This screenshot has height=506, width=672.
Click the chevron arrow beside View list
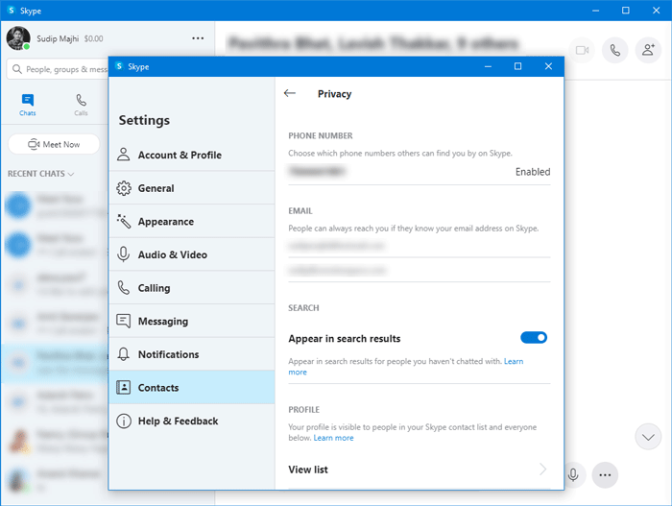542,470
